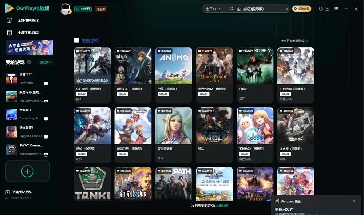Open the user avatar profile
364x215 pixels.
pos(66,9)
